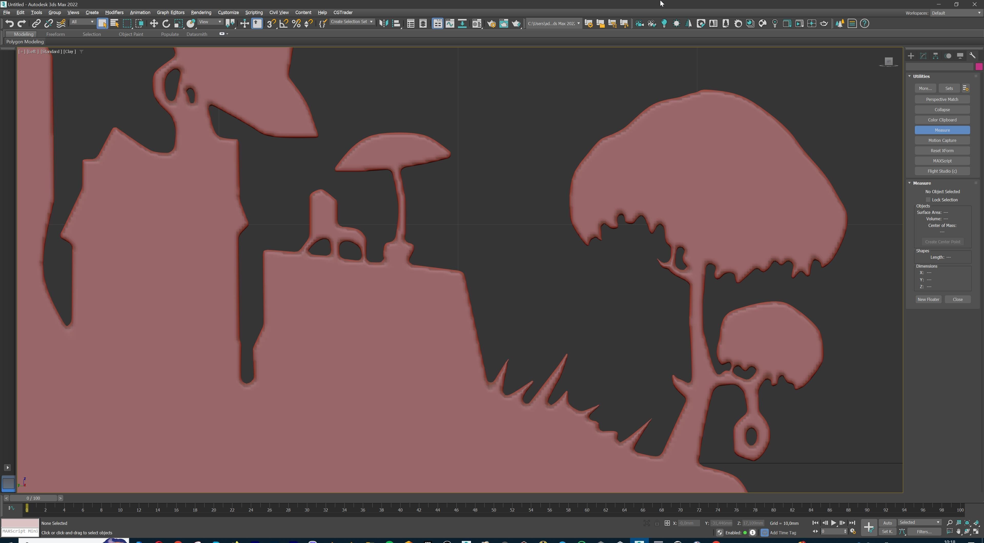This screenshot has width=984, height=543.
Task: Toggle the Selection Lock padlock
Action: tap(657, 523)
